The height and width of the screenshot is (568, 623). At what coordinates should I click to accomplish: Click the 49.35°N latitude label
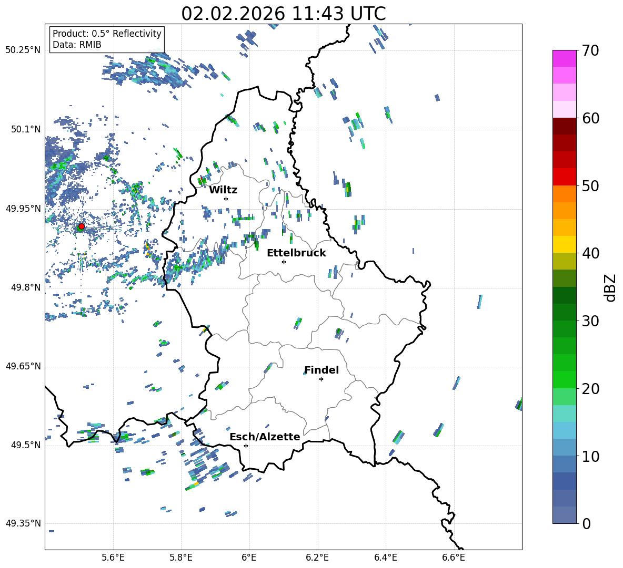coord(23,523)
